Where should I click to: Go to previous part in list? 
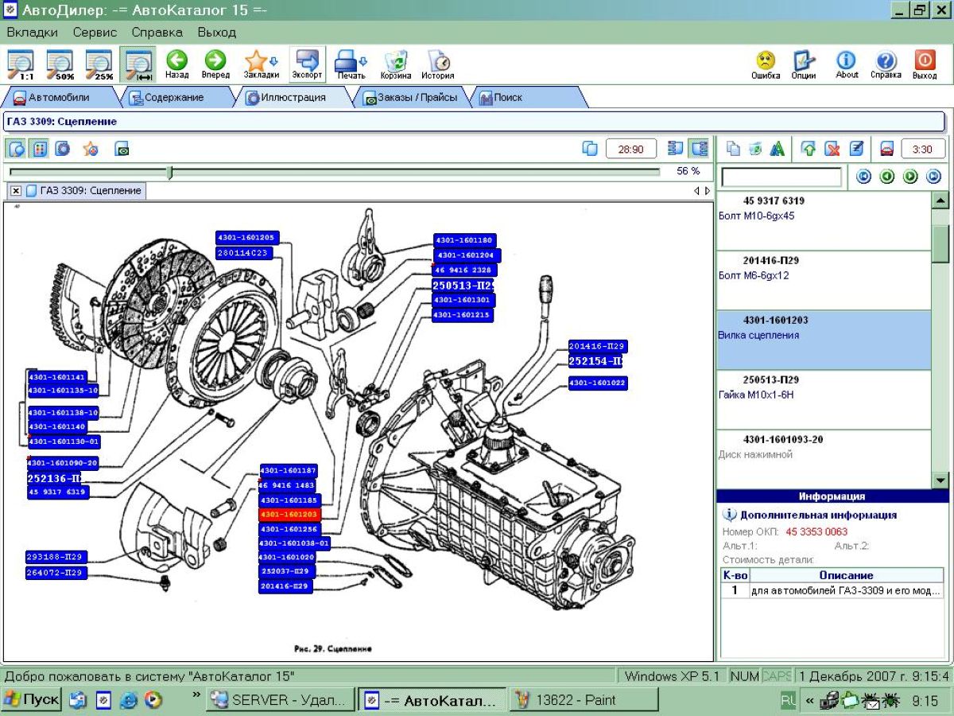pyautogui.click(x=887, y=177)
